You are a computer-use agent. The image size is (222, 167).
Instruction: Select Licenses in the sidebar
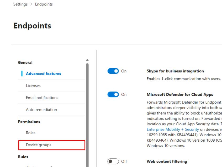coord(33,86)
